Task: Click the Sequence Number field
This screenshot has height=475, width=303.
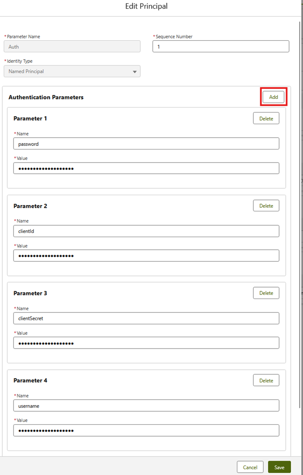Action: coord(221,47)
